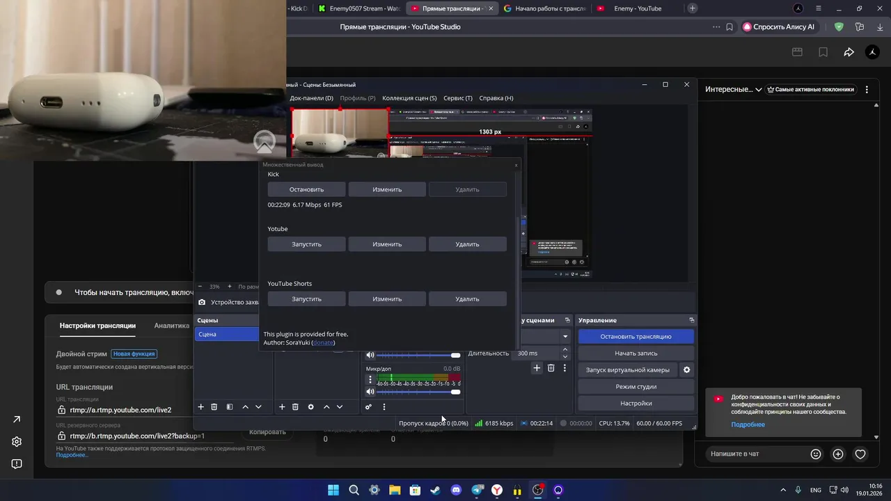This screenshot has width=891, height=501.
Task: Open advanced audio properties gears icon
Action: pos(369,407)
